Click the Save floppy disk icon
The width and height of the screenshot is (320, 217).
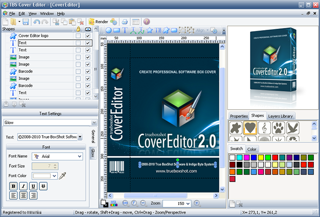tap(26, 21)
